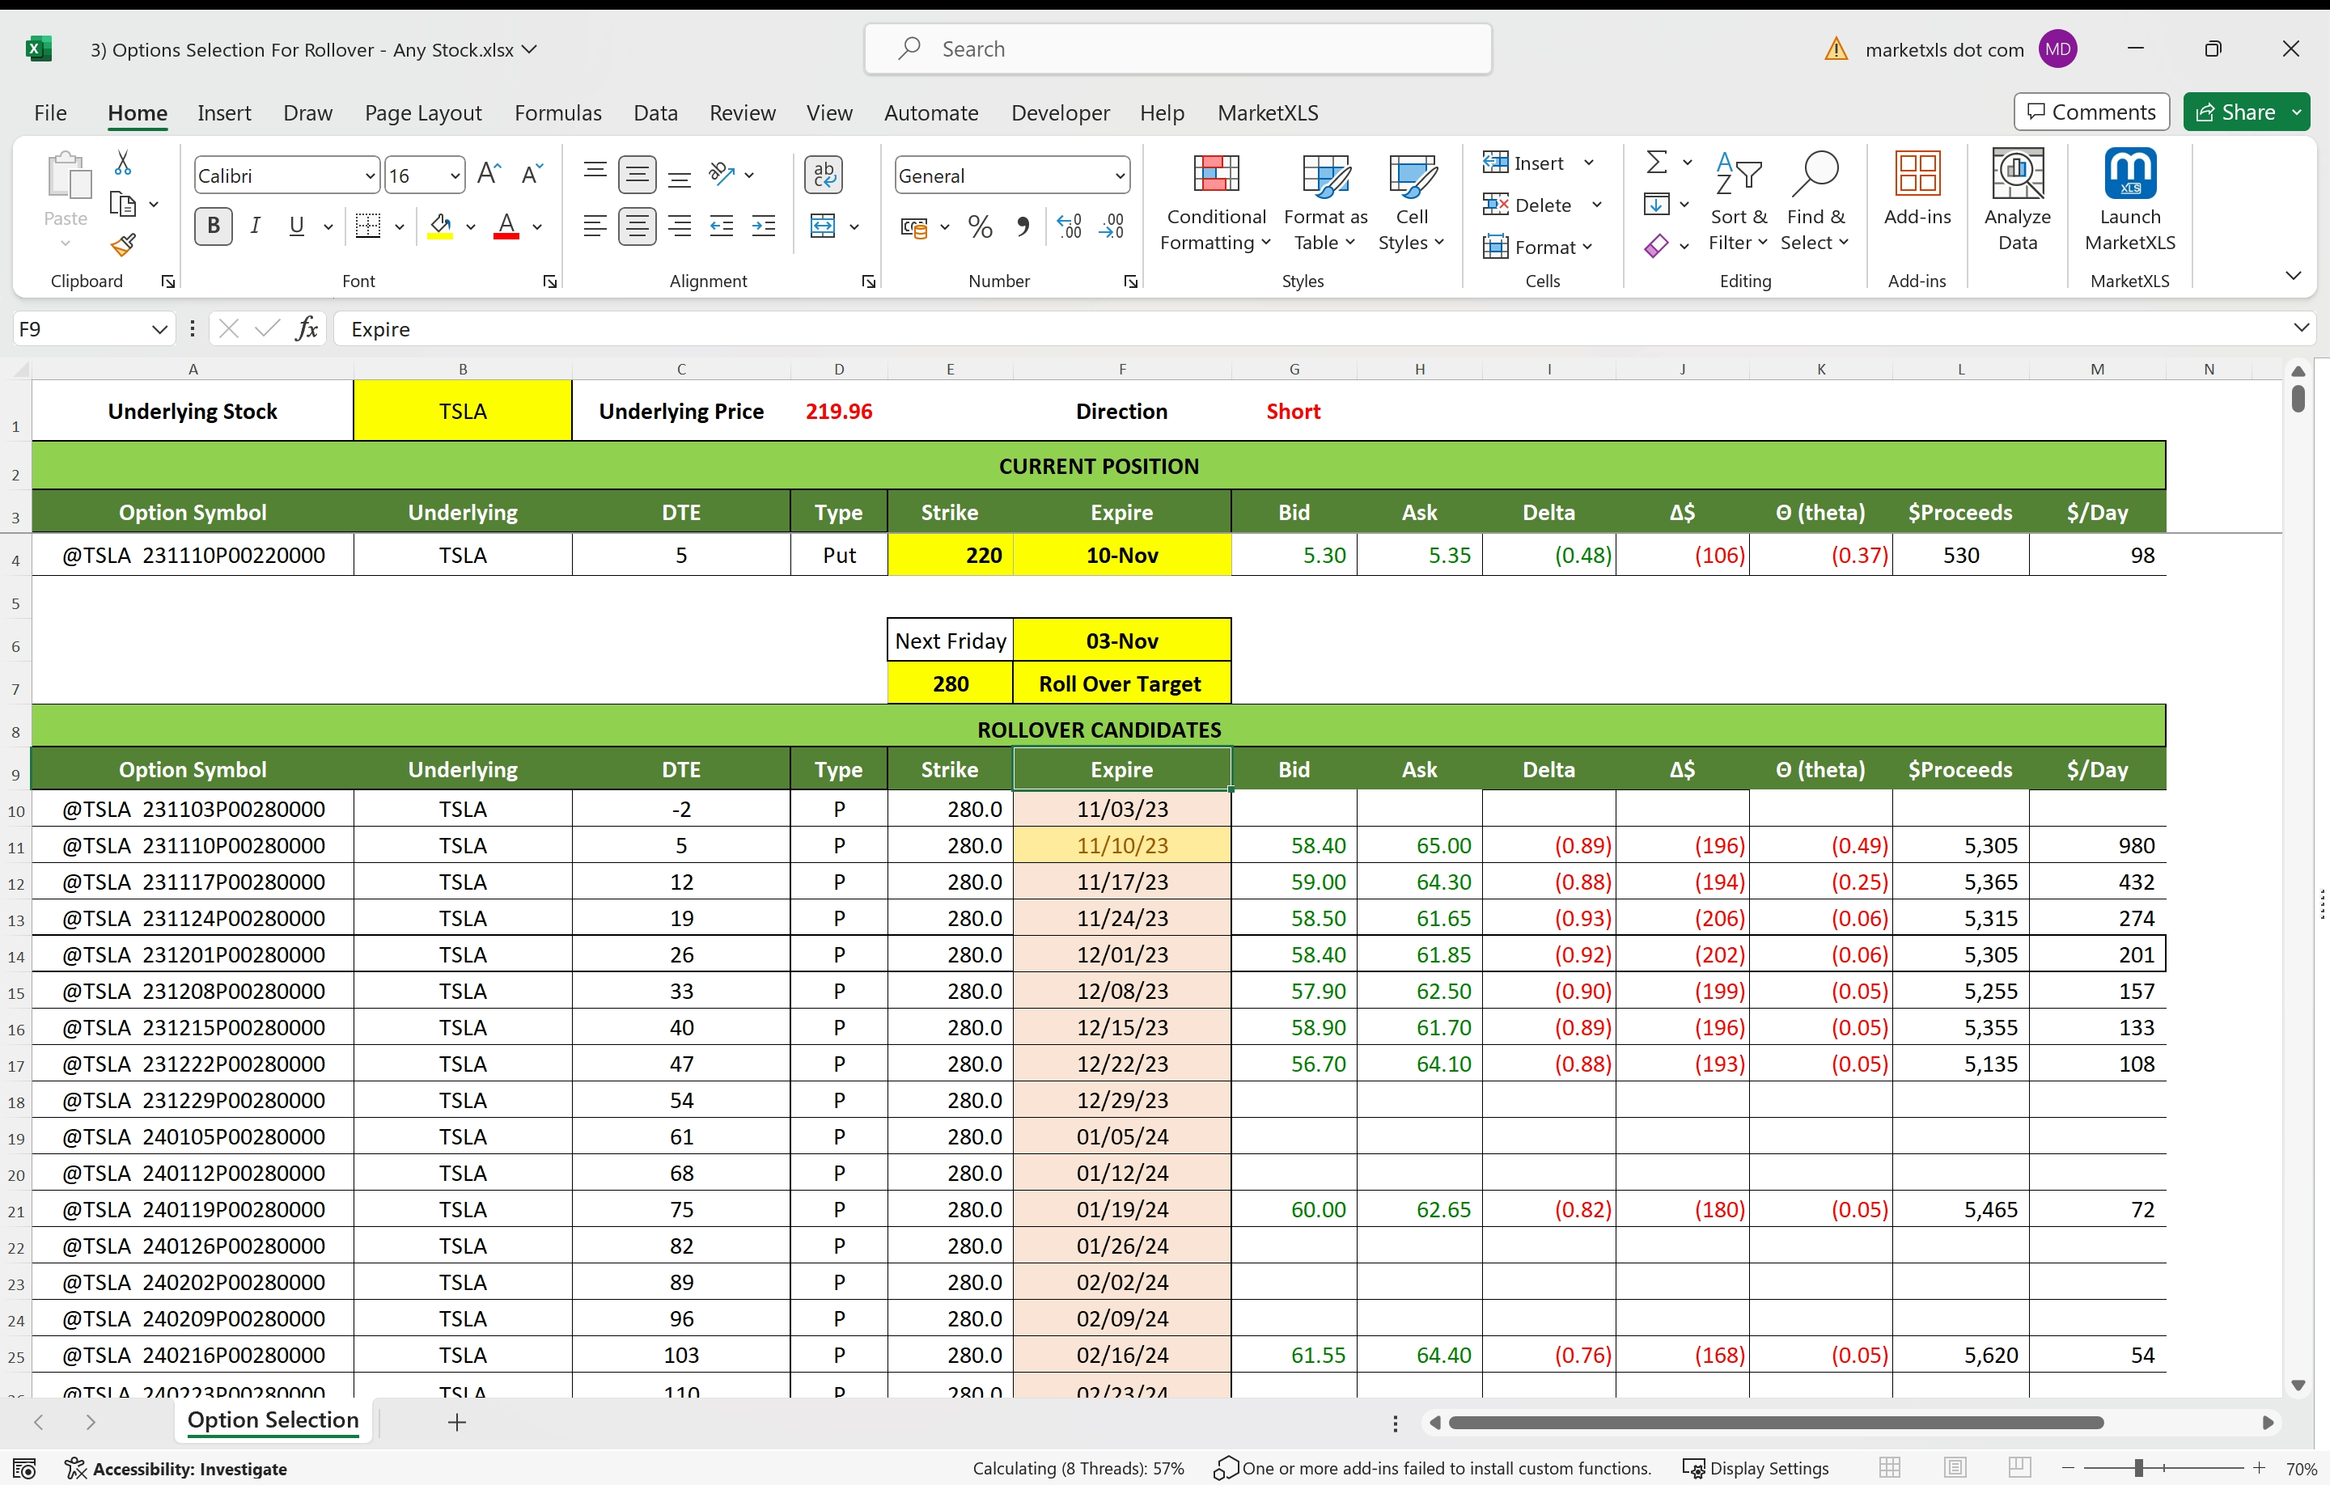Collapse the ribbon with chevron
This screenshot has height=1485, width=2330.
[x=2294, y=276]
